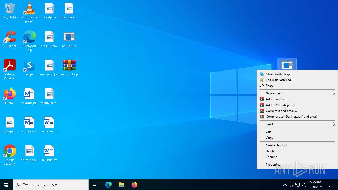This screenshot has height=190, width=338.
Task: Select the estthree.rtf document icon
Action: coord(29,125)
